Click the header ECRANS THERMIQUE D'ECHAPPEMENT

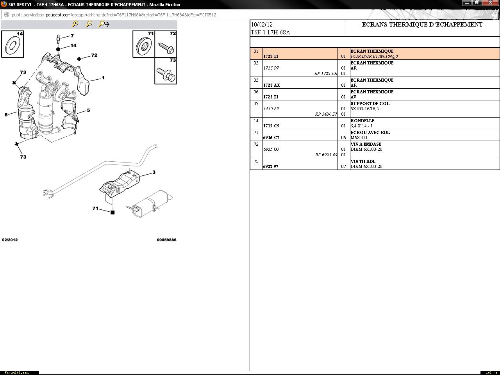[x=422, y=25]
